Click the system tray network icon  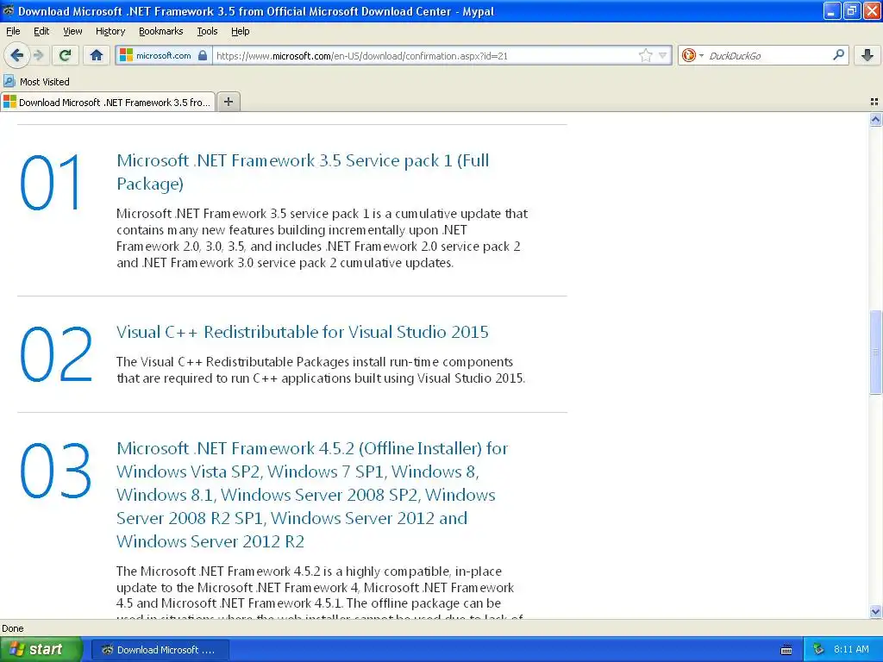click(819, 649)
